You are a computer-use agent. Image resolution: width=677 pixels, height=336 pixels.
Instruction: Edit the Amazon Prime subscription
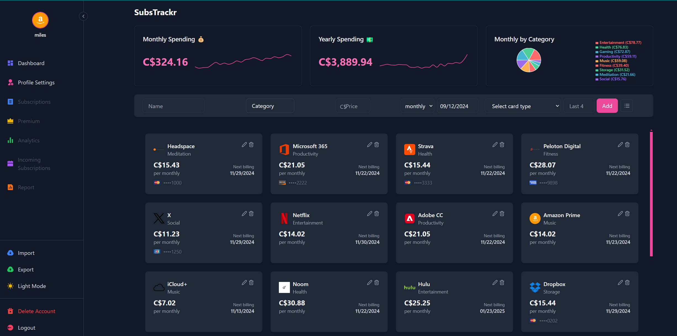(x=620, y=214)
